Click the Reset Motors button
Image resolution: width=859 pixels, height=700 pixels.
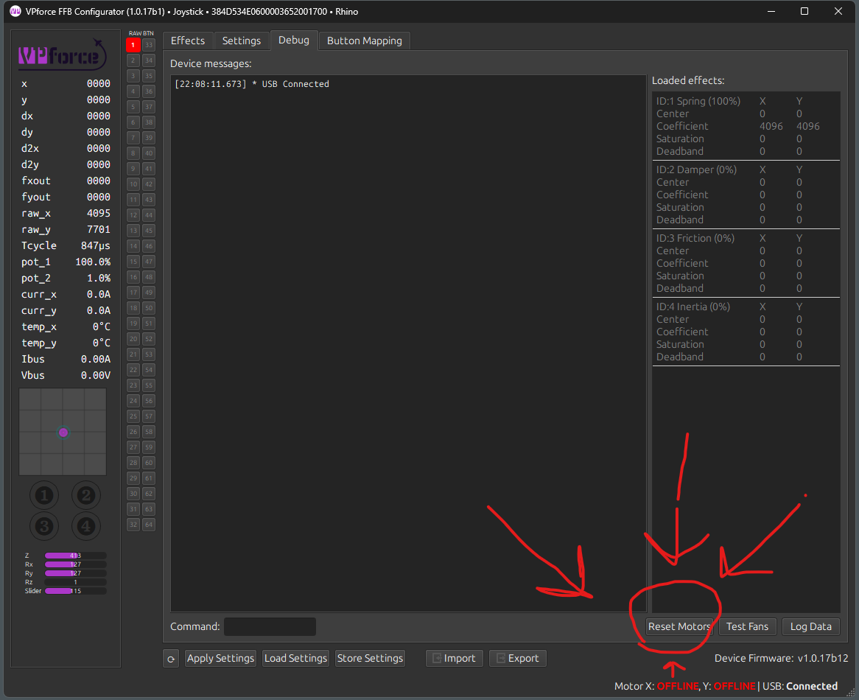point(679,626)
